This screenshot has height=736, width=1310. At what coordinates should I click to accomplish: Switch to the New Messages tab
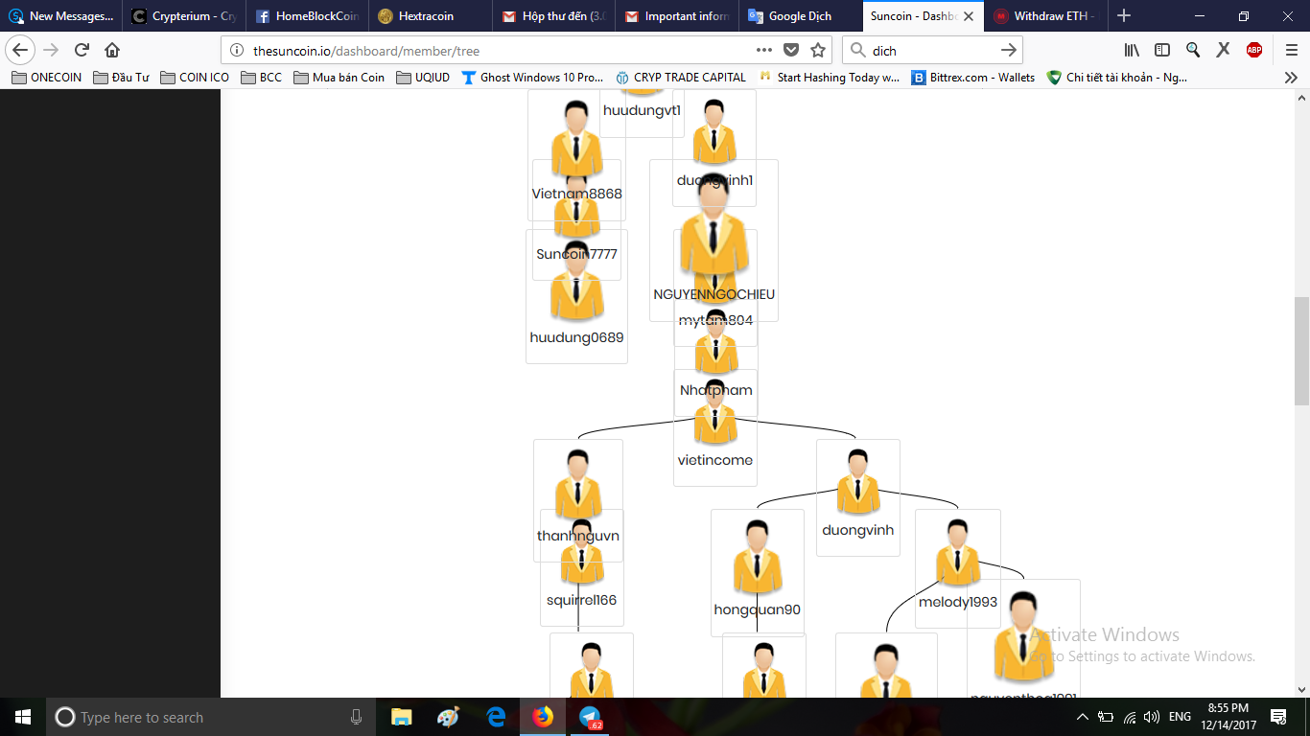point(61,16)
